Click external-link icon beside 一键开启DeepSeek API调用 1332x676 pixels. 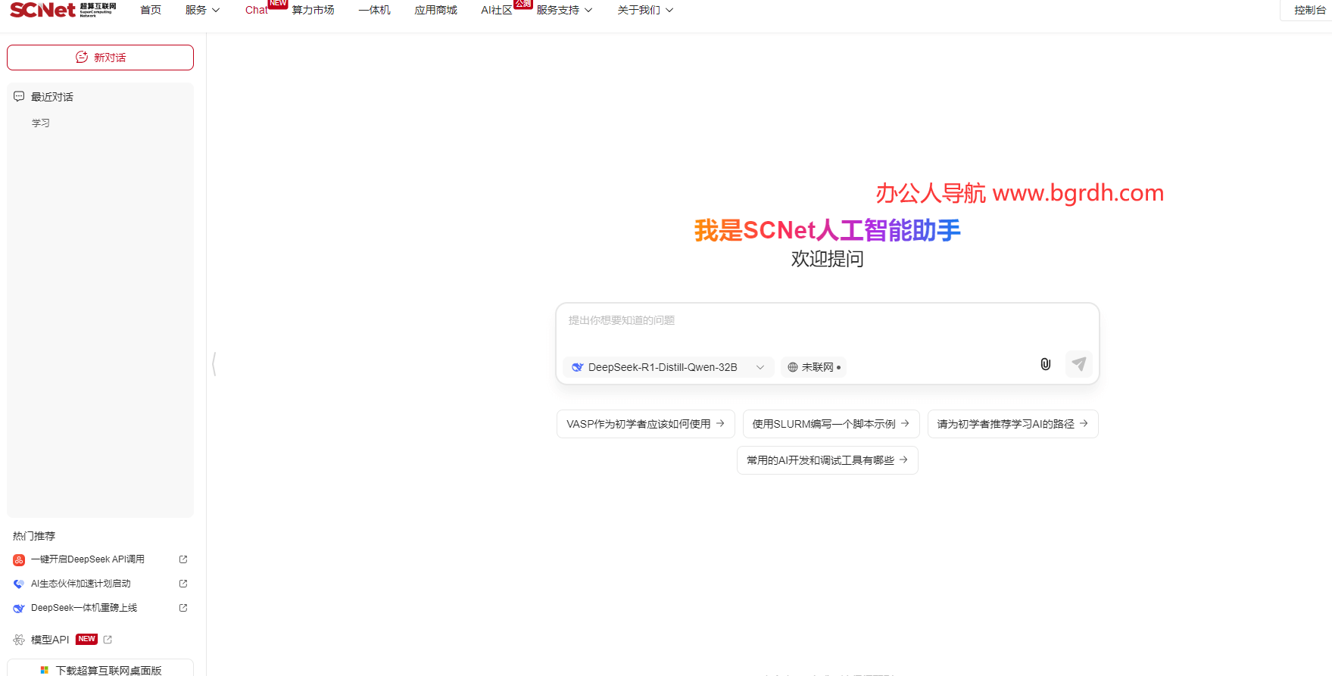tap(183, 559)
